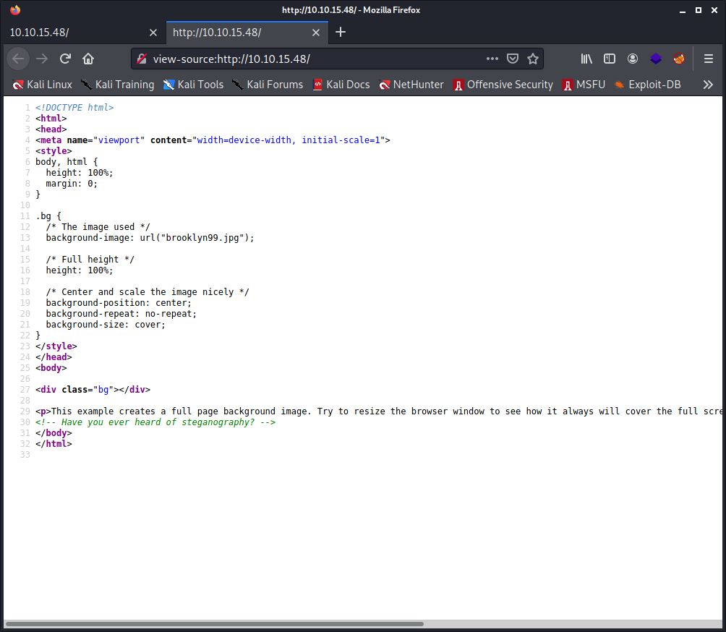This screenshot has height=632, width=726.
Task: Open the Kali Training bookmark
Action: (118, 85)
